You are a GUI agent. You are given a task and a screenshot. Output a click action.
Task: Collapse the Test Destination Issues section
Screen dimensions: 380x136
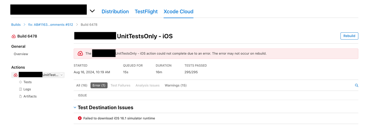click(75, 108)
